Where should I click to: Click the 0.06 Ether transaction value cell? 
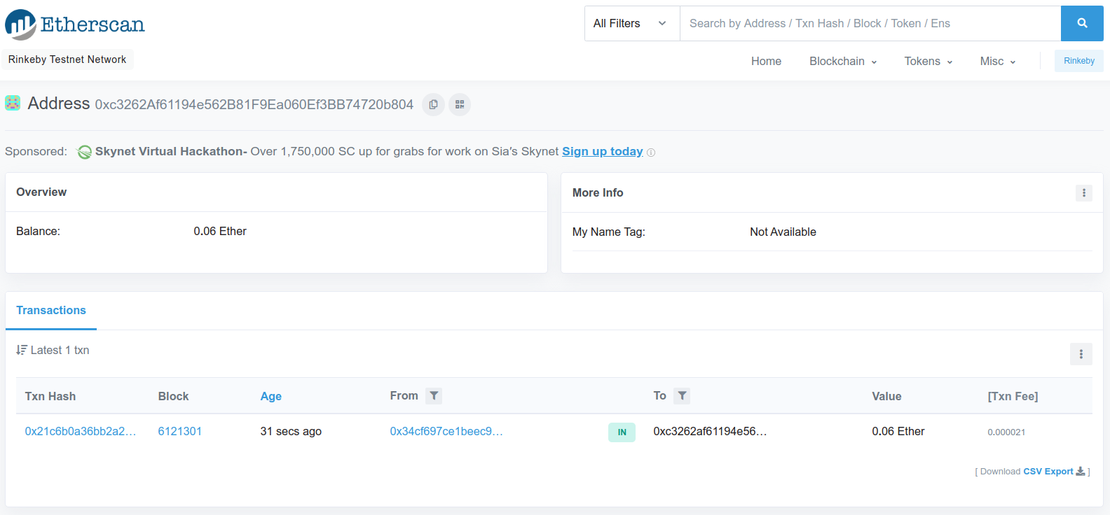[898, 431]
